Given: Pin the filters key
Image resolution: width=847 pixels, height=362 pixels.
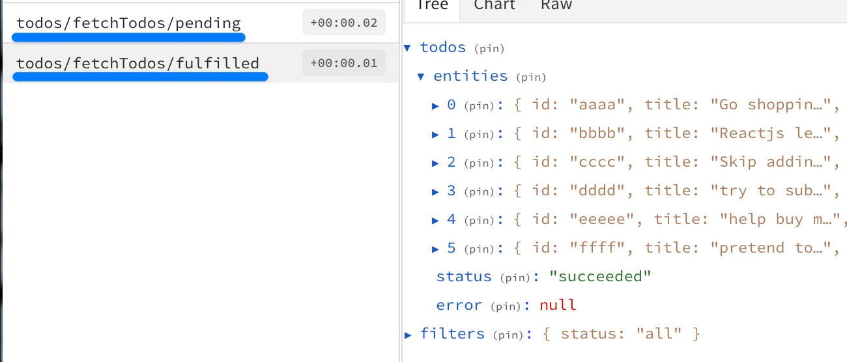Looking at the screenshot, I should coord(508,335).
